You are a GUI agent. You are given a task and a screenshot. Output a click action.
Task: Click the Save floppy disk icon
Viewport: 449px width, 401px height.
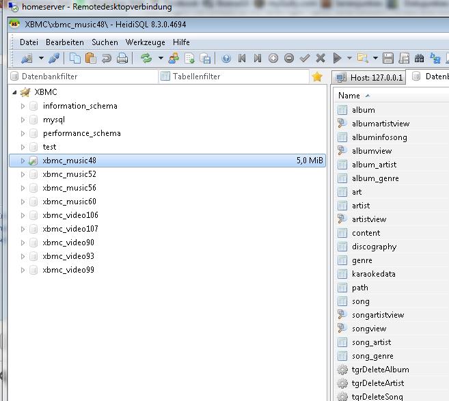pyautogui.click(x=388, y=58)
